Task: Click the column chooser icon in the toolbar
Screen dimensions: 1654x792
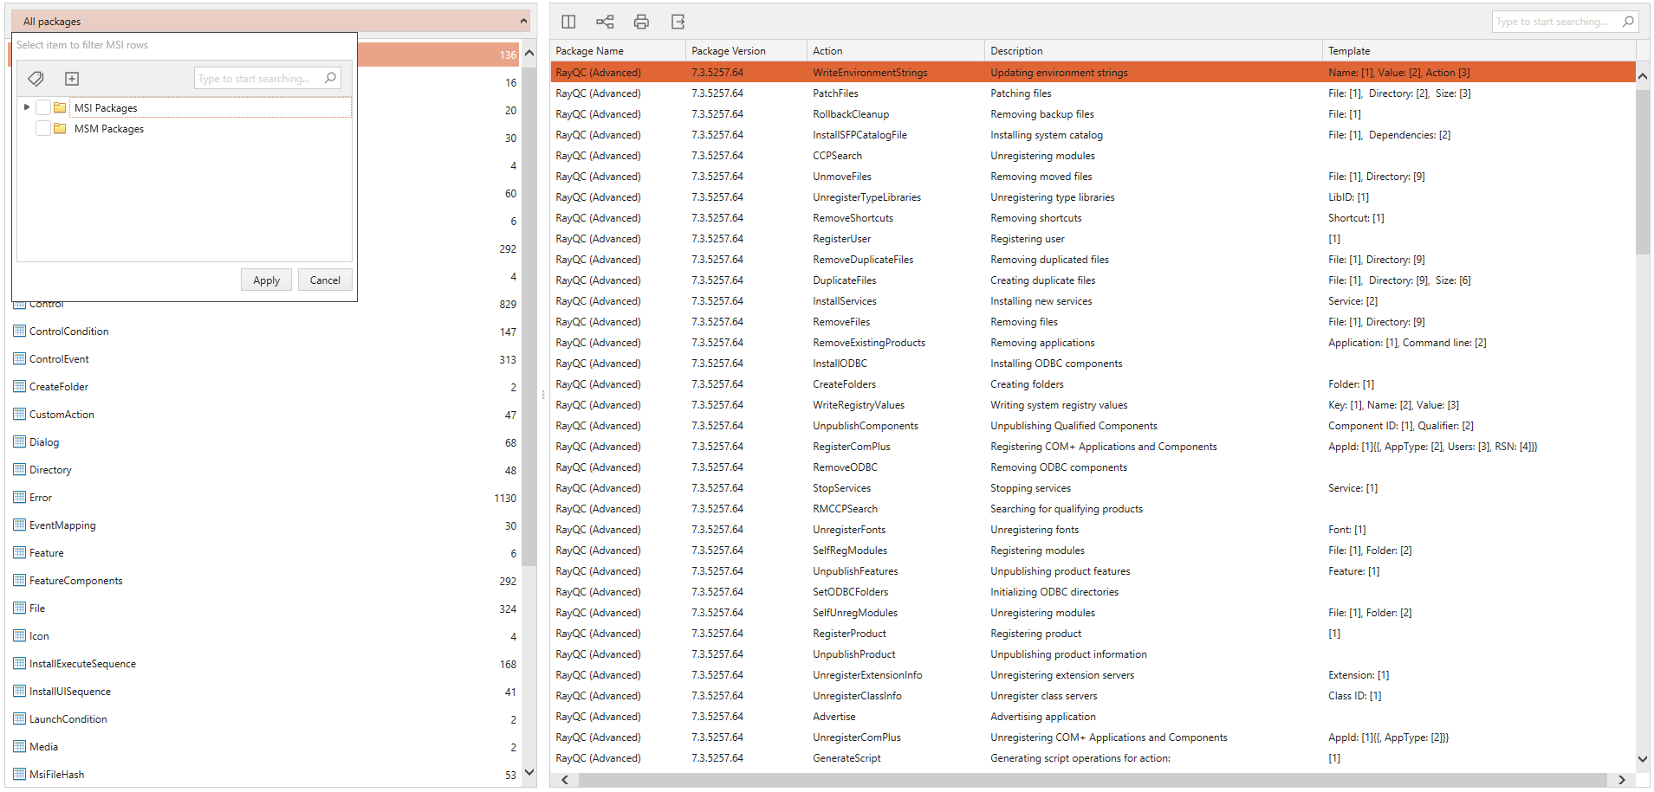Action: tap(568, 22)
